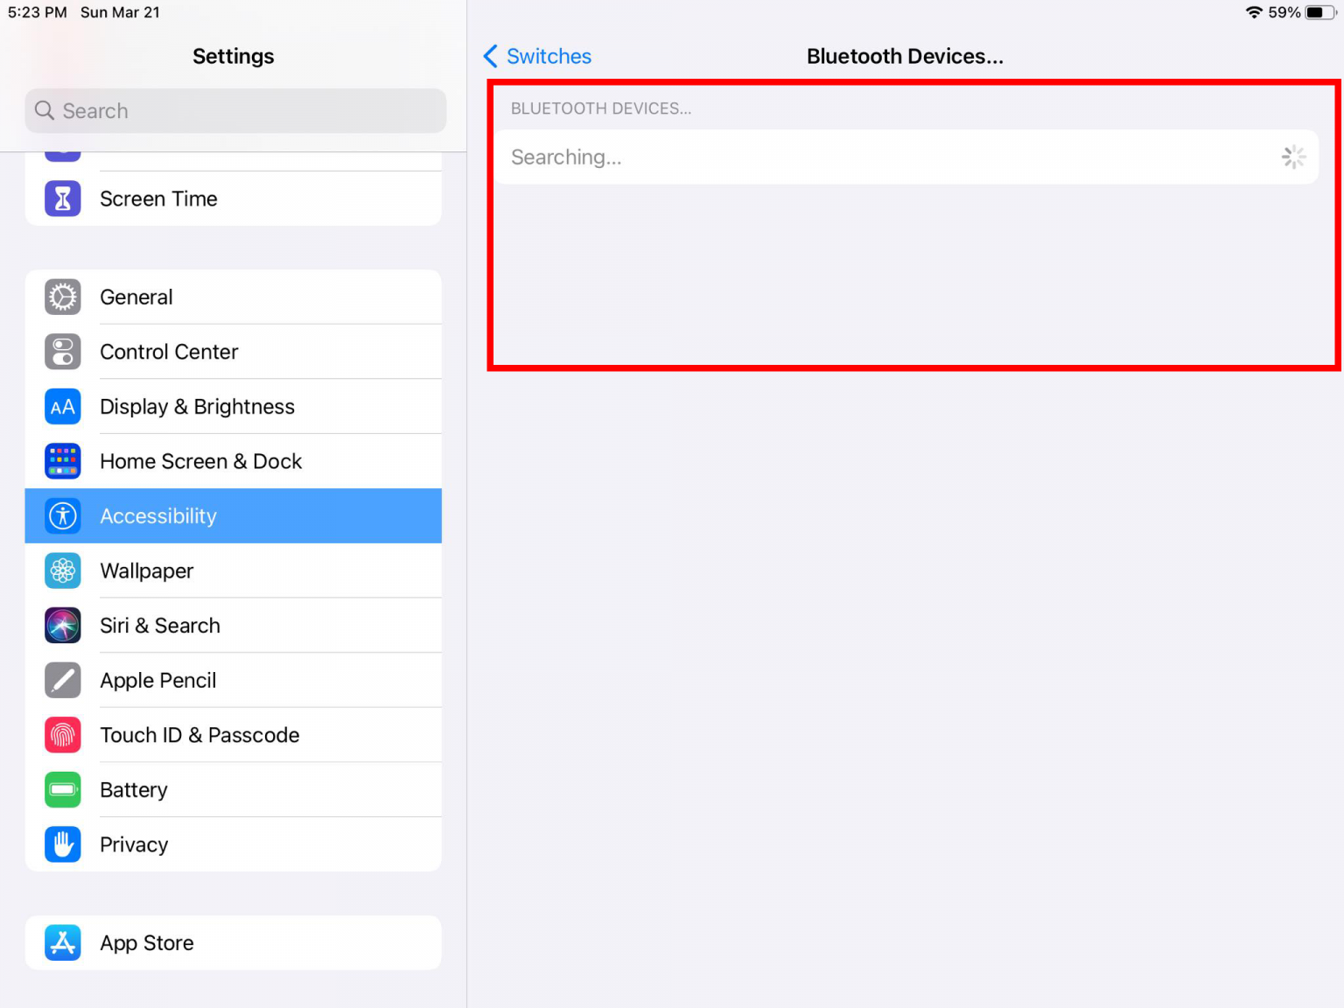1344x1008 pixels.
Task: Select the Accessibility icon in sidebar
Action: click(62, 515)
